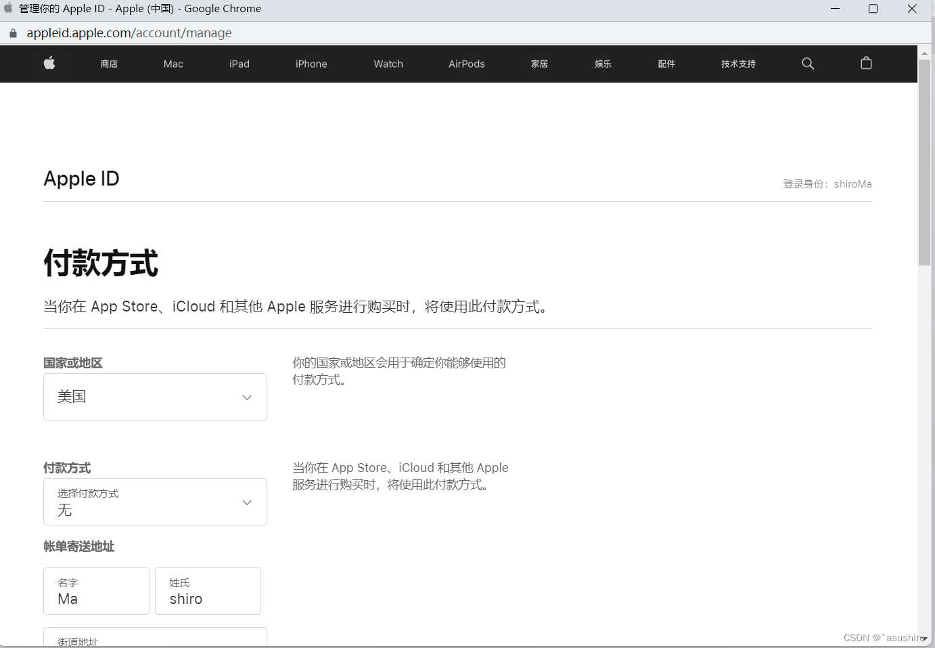
Task: Open 配件 navigation item
Action: pyautogui.click(x=666, y=64)
